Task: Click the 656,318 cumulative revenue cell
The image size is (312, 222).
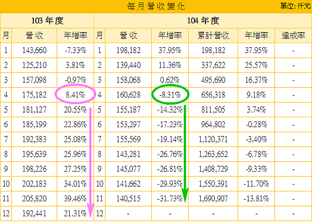Action: 213,95
